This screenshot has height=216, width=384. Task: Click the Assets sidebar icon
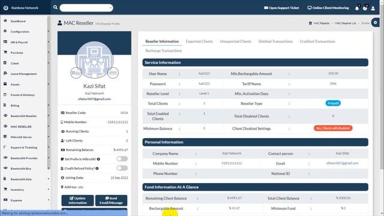tap(5, 84)
